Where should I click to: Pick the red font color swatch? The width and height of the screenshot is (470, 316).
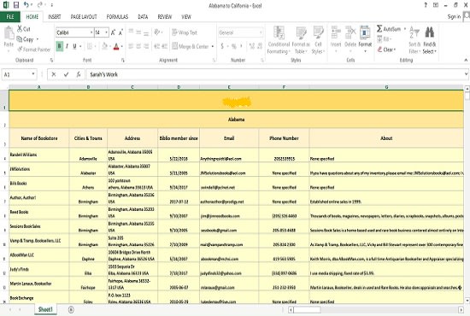point(116,46)
